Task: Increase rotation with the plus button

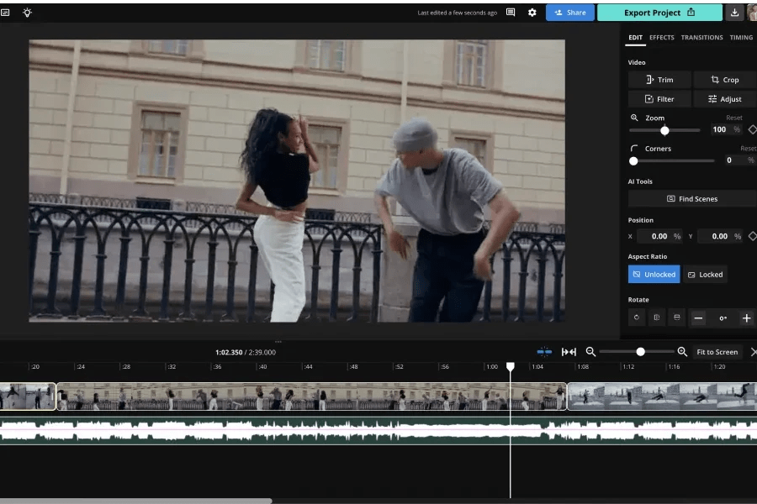Action: (746, 318)
